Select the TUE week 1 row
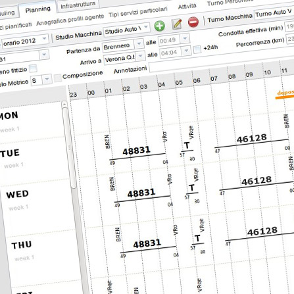The width and height of the screenshot is (294, 294). point(34,160)
